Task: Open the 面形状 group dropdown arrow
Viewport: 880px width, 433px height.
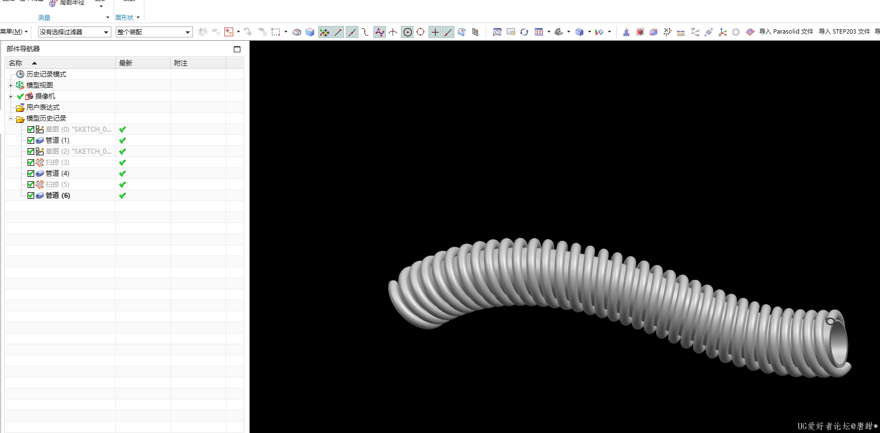Action: [x=138, y=18]
